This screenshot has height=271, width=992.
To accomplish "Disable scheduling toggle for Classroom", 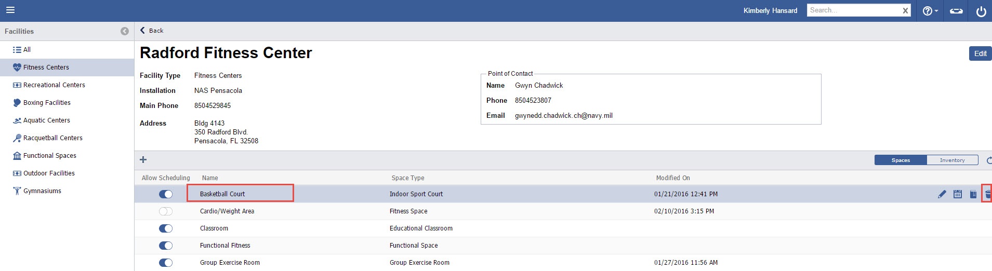I will [166, 228].
